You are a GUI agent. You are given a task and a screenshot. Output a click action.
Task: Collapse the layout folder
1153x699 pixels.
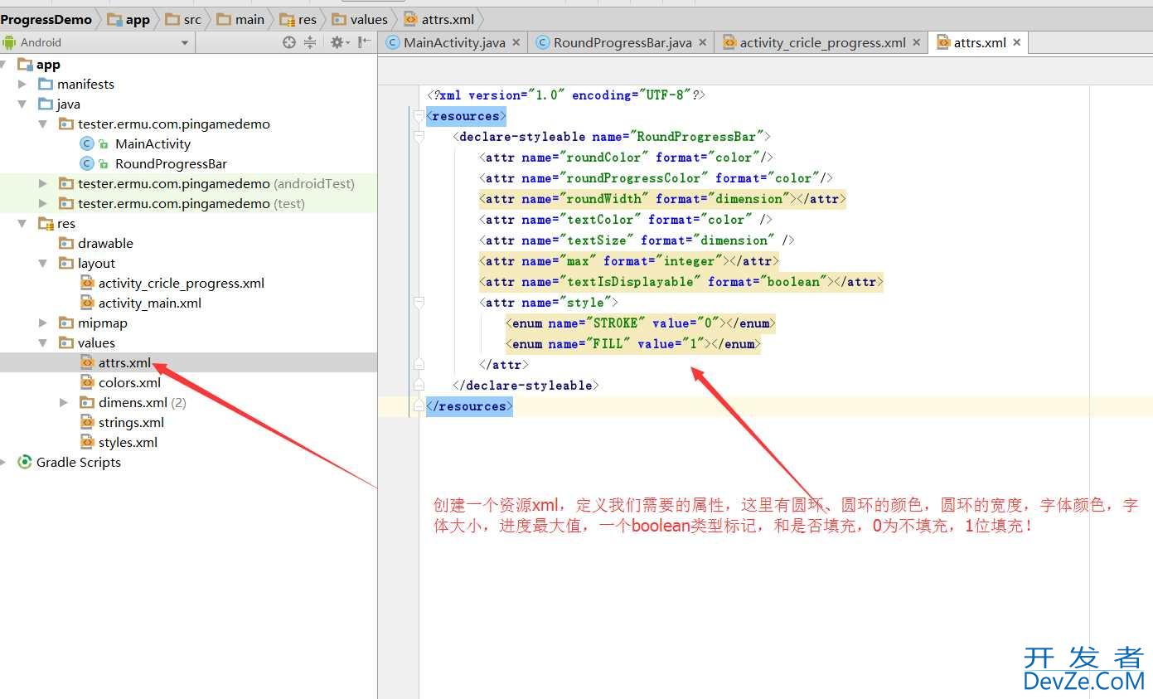pos(43,264)
